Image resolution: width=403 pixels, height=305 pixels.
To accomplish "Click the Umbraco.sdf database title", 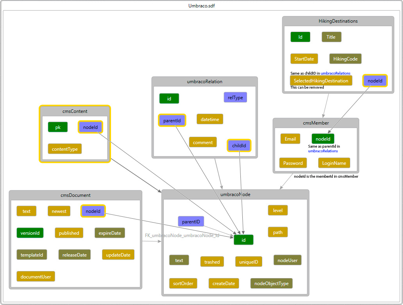I will tap(202, 5).
